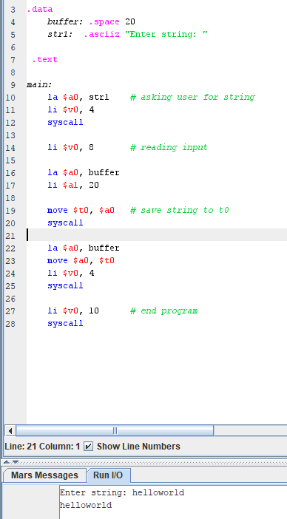Screen dimensions: 287x519
Task: Switch to the Mars Messages tab
Action: pyautogui.click(x=44, y=475)
